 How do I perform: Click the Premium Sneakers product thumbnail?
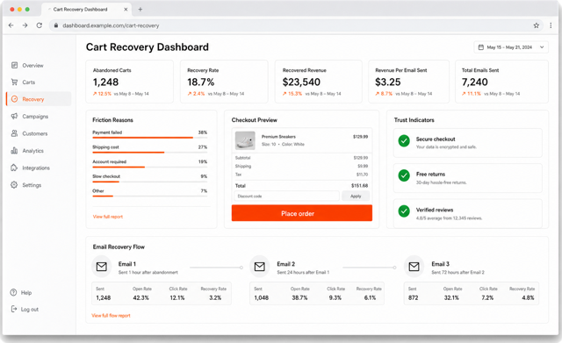click(245, 140)
